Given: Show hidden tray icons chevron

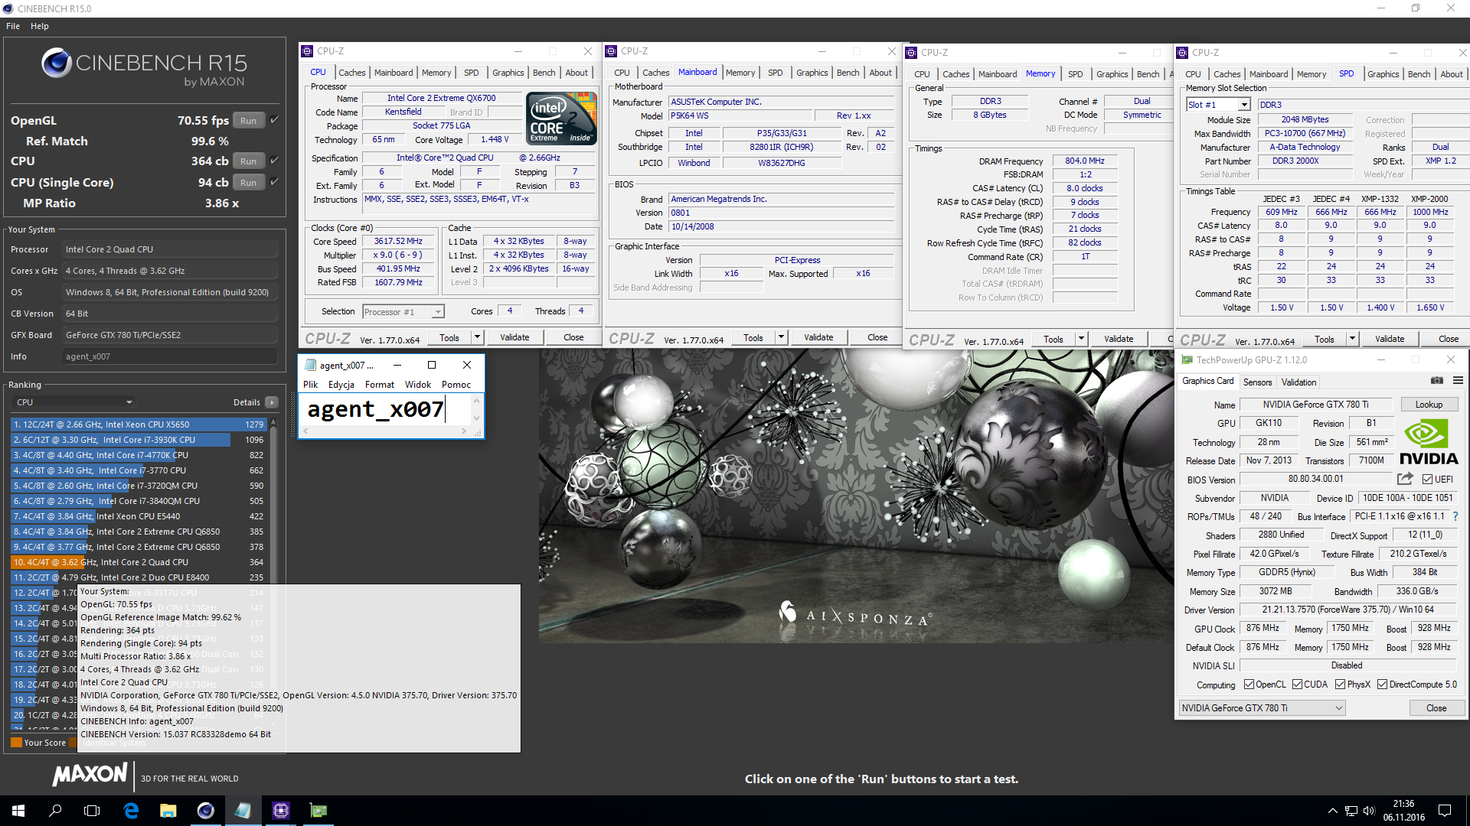Looking at the screenshot, I should point(1332,811).
